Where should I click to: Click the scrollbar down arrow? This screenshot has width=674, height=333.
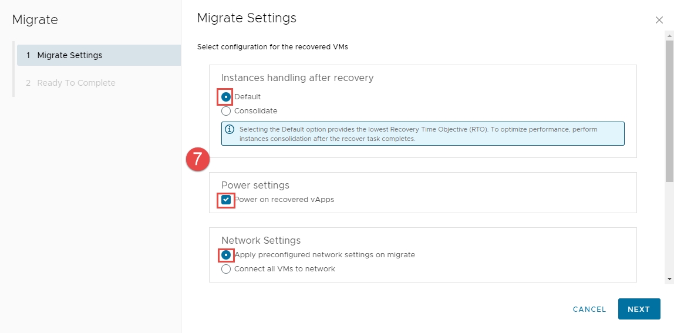coord(669,279)
